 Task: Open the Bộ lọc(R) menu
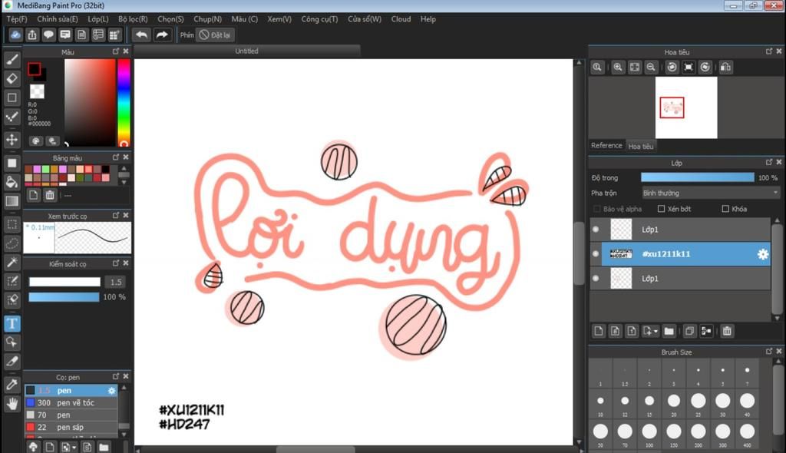click(x=133, y=19)
